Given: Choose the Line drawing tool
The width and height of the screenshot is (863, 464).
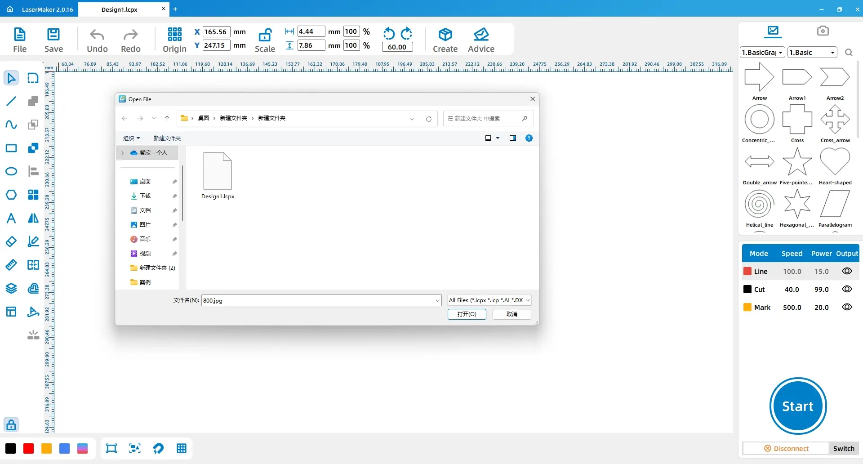Looking at the screenshot, I should [11, 101].
